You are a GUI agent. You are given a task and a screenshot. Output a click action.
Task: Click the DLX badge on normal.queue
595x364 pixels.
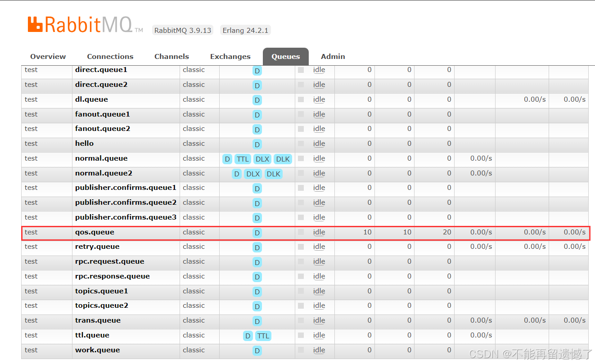pos(262,159)
